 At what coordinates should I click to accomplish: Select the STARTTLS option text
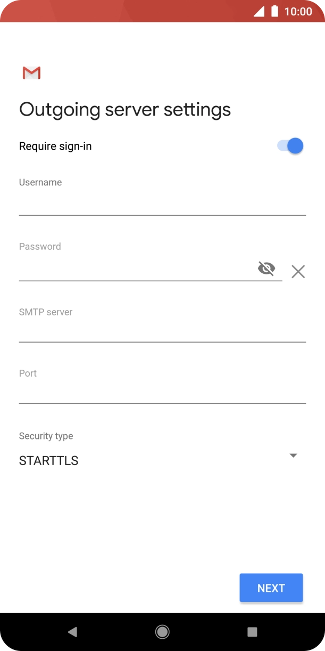click(x=48, y=460)
